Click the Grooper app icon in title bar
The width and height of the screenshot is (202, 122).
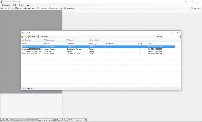coord(2,2)
